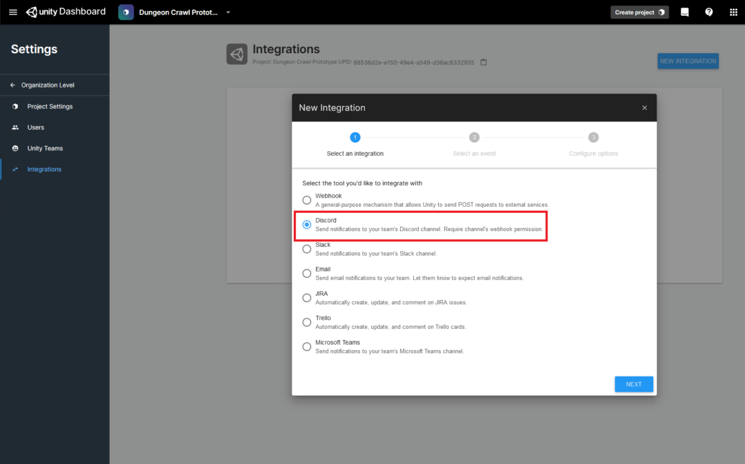Select the Webhook radio option
745x464 pixels.
[x=307, y=200]
